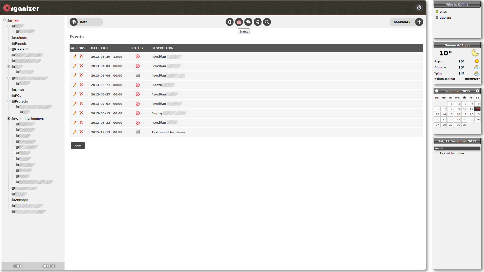
Task: Open the Διαφορα folder
Action: pos(21,200)
